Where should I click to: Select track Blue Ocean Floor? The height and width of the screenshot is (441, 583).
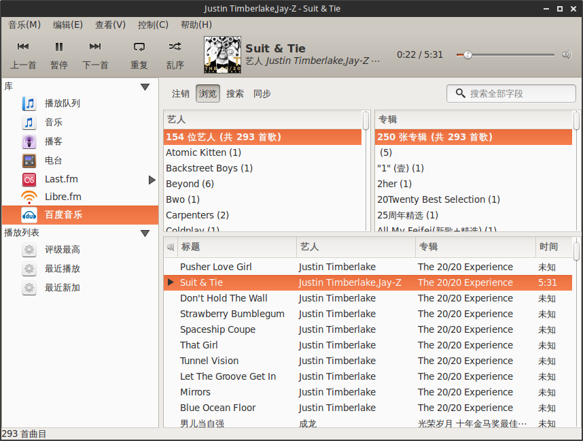pos(368,408)
